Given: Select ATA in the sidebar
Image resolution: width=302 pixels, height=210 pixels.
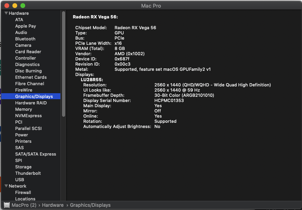Looking at the screenshot, I should tap(19, 20).
